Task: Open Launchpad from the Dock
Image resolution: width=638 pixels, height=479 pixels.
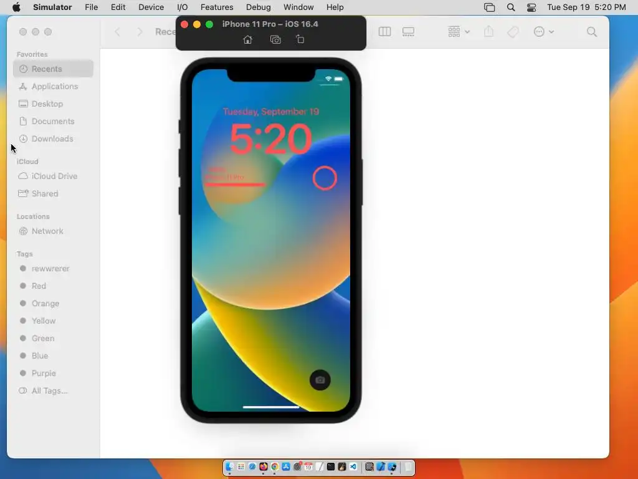Action: tap(241, 467)
